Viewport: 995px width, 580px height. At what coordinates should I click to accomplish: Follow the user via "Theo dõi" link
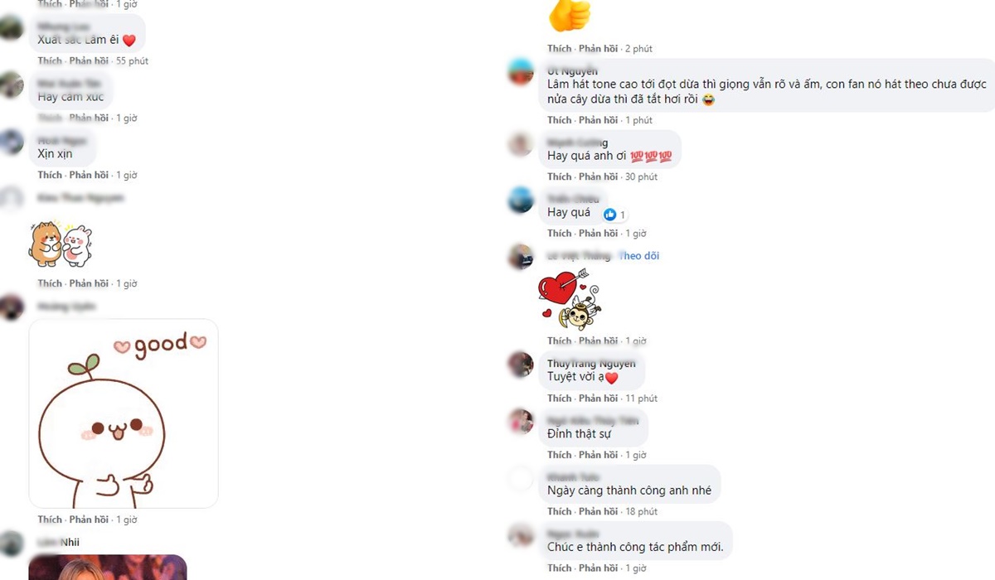(x=639, y=256)
